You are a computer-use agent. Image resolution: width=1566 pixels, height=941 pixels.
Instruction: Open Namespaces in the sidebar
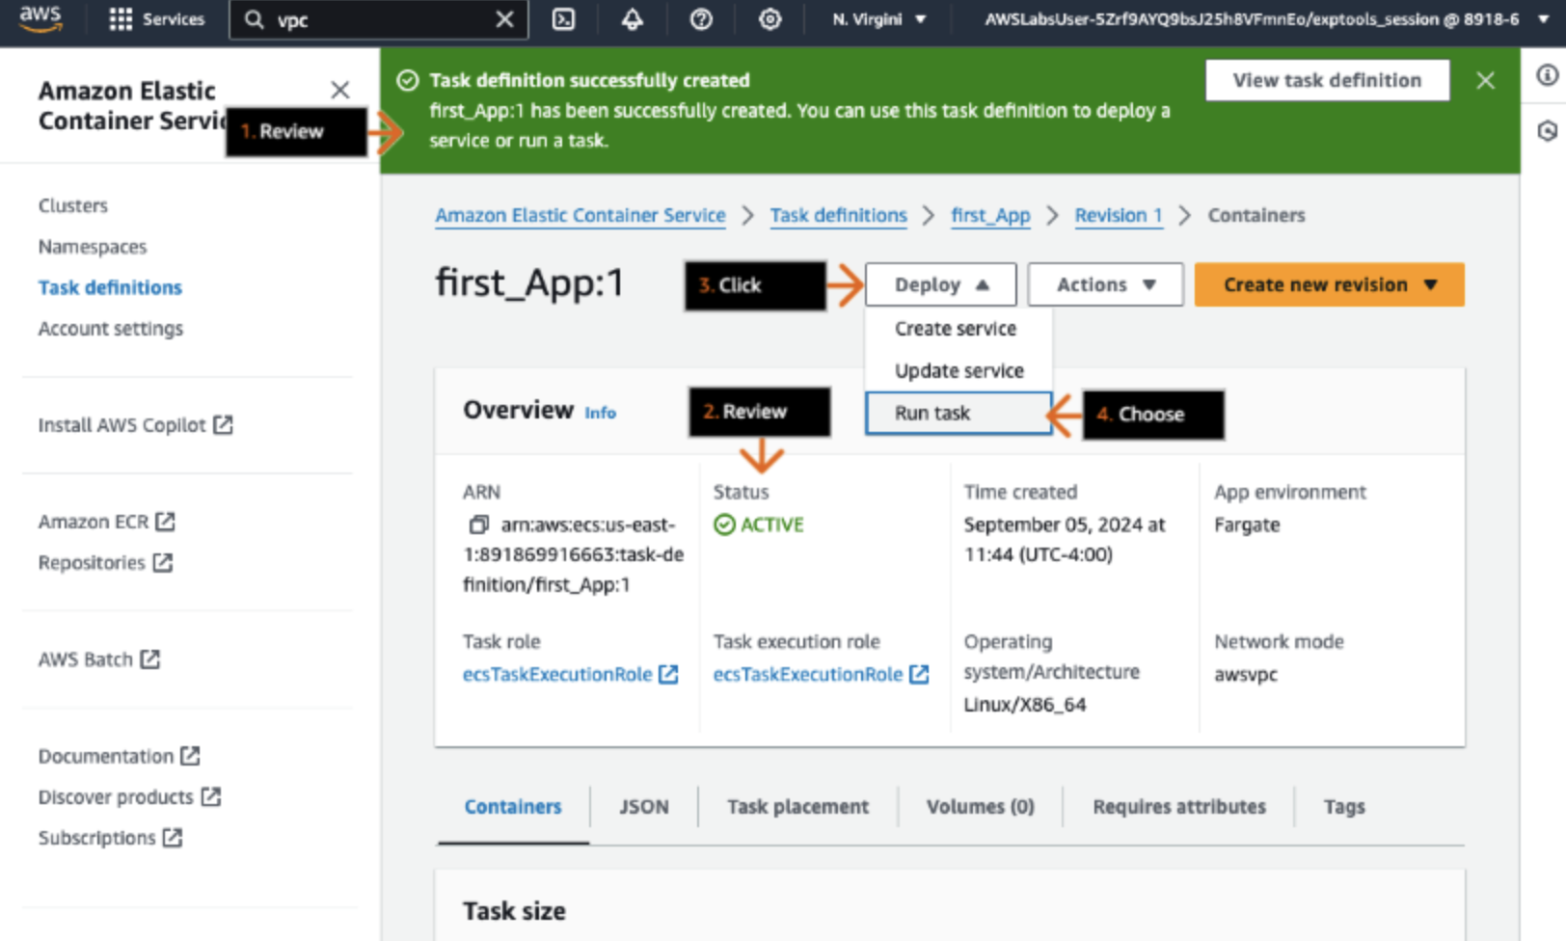pos(93,247)
